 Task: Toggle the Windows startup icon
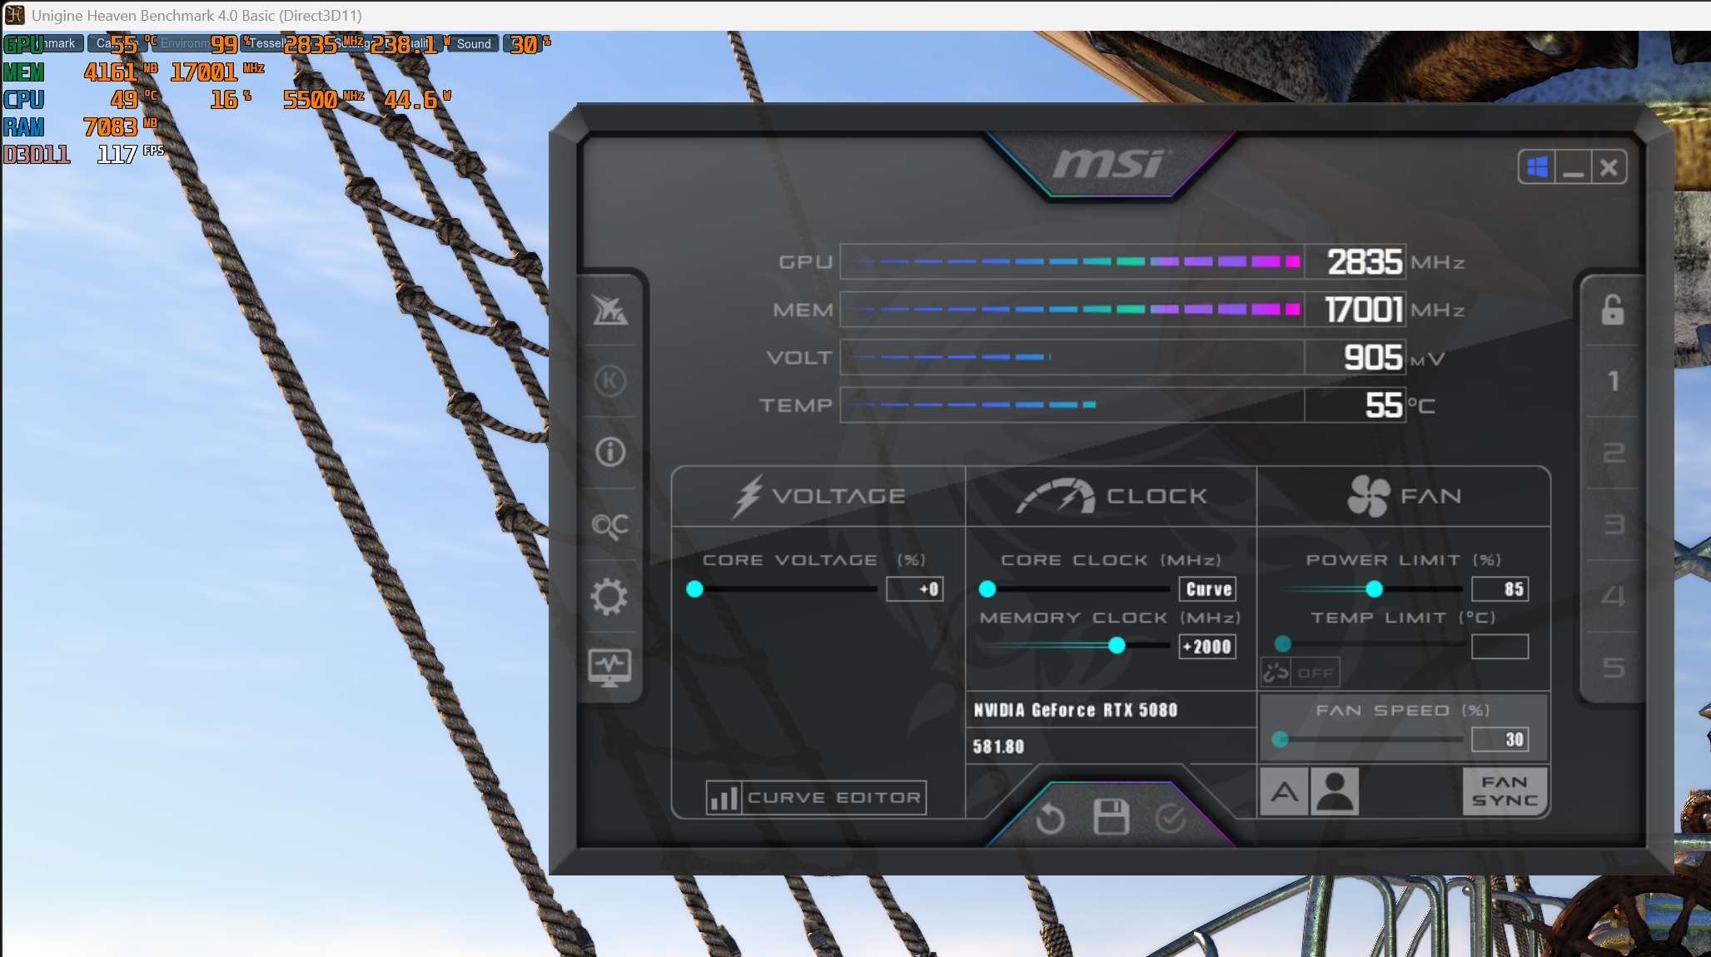pyautogui.click(x=1537, y=167)
